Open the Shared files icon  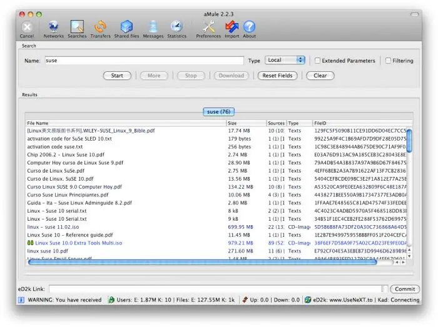(x=126, y=27)
